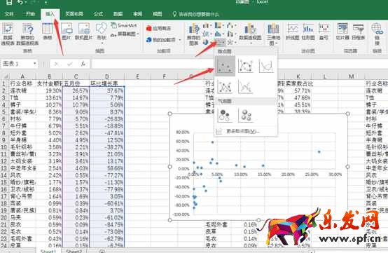Open the Shapes (形状) gallery
Viewport: 388px width, 253px height.
coord(102,34)
